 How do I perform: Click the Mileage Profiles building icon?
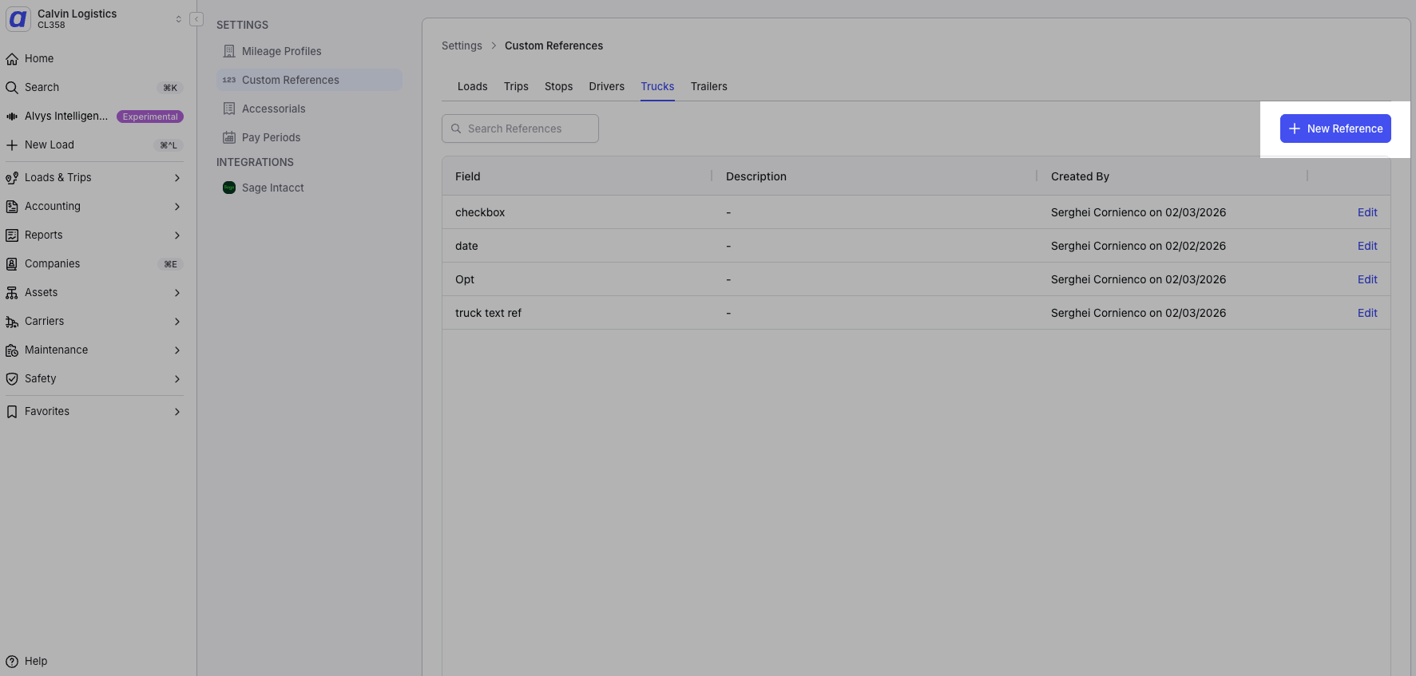click(229, 51)
